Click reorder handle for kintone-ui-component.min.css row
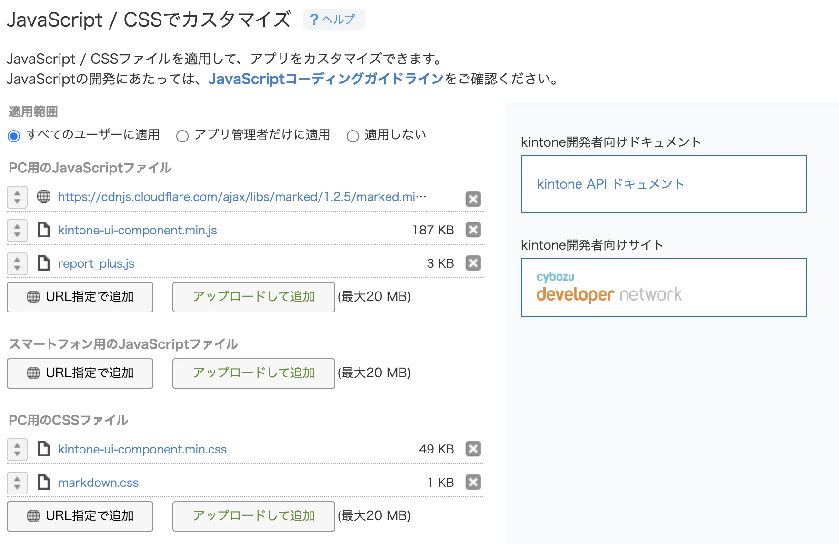839x544 pixels. point(17,450)
